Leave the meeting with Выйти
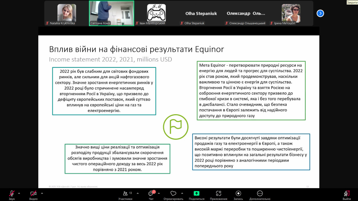Viewport: 358px width, 201px height. [347, 195]
